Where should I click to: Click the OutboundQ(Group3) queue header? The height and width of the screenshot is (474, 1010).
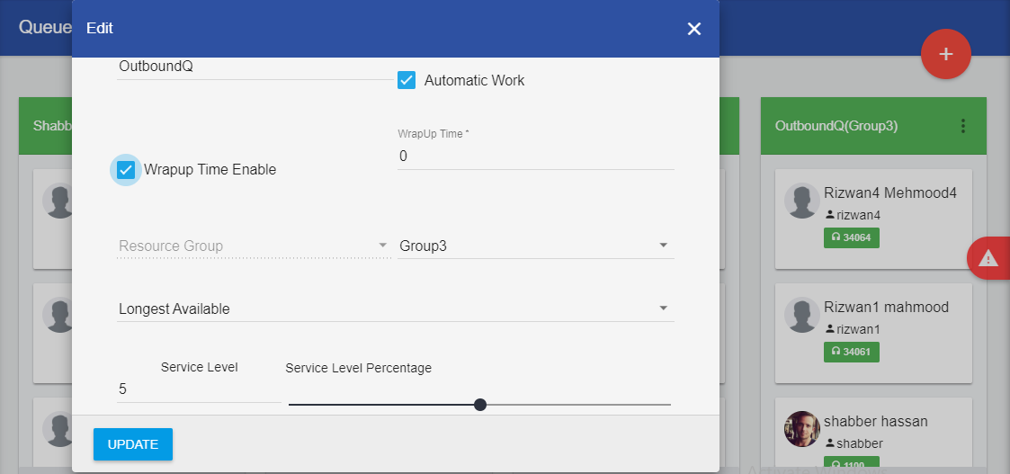coord(836,126)
